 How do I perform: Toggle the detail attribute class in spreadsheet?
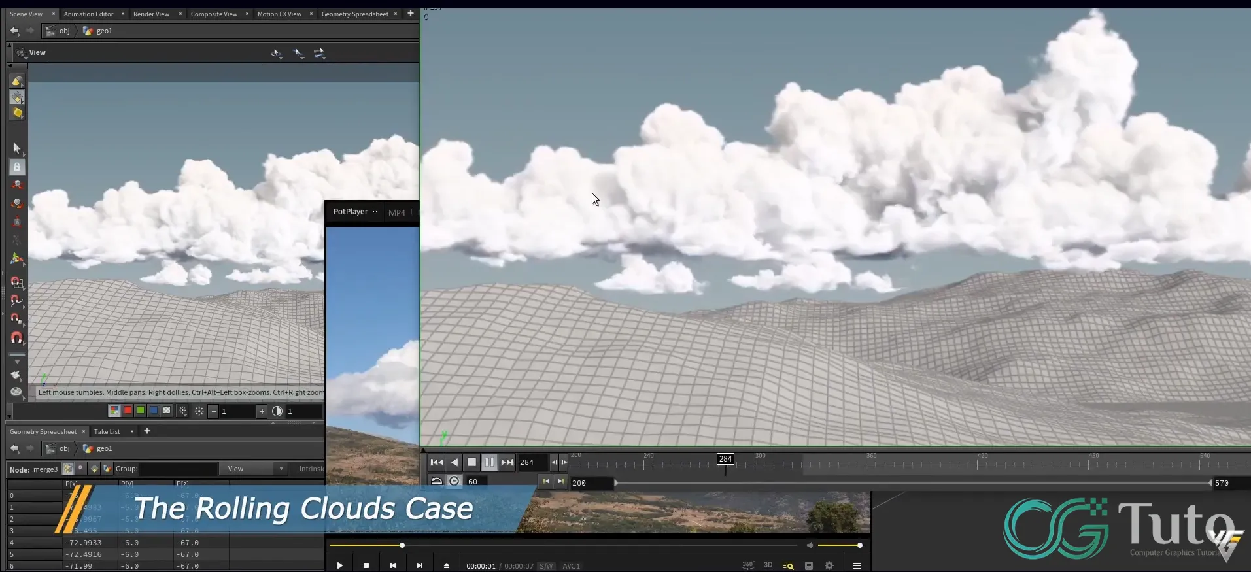(x=107, y=469)
